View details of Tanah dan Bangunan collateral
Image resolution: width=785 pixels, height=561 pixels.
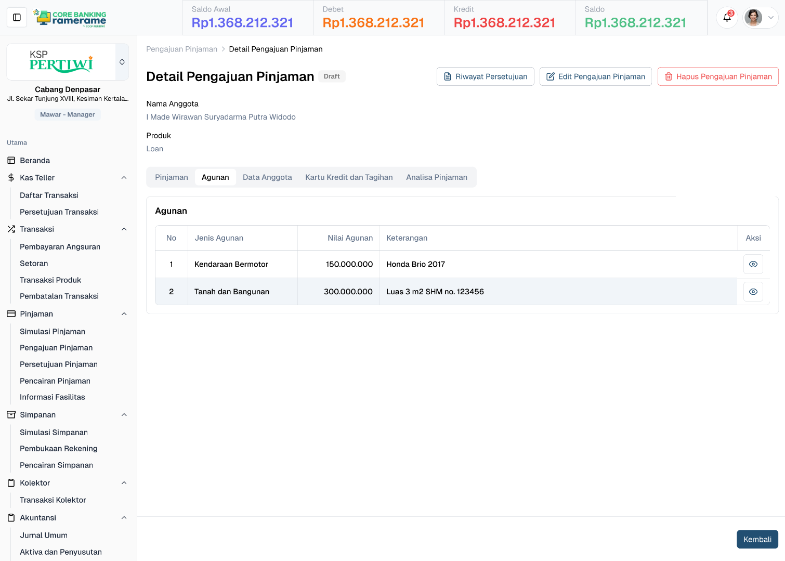(753, 292)
